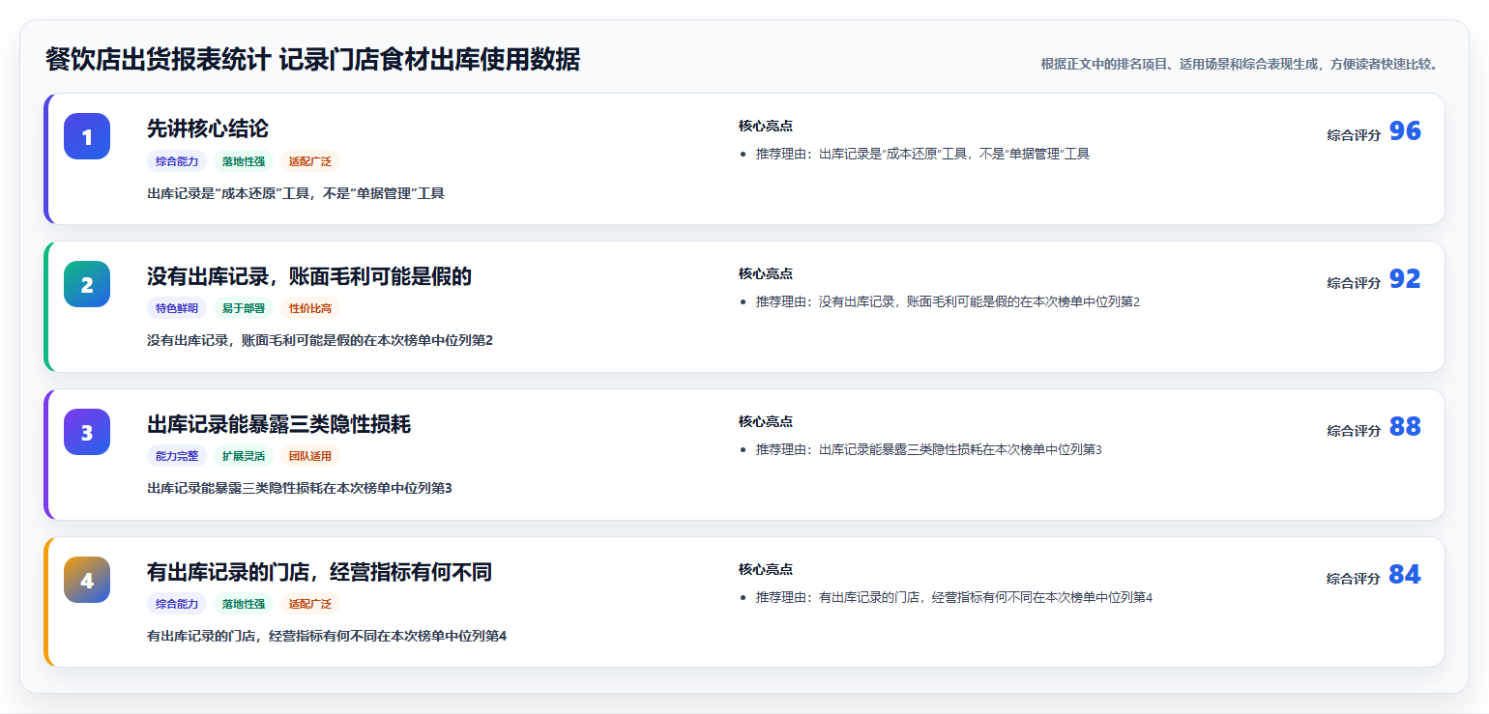This screenshot has height=714, width=1489.
Task: Select the 特色鲜明 tag
Action: [x=177, y=308]
